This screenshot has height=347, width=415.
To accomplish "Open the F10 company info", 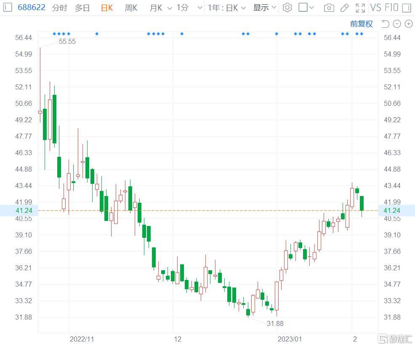I will (391, 8).
